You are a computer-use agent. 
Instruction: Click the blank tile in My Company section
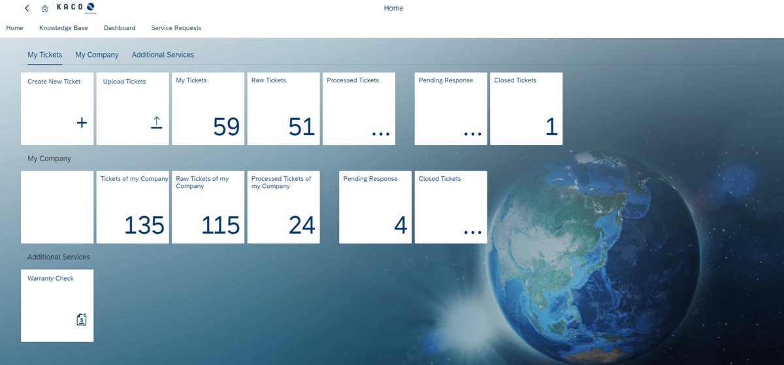57,207
